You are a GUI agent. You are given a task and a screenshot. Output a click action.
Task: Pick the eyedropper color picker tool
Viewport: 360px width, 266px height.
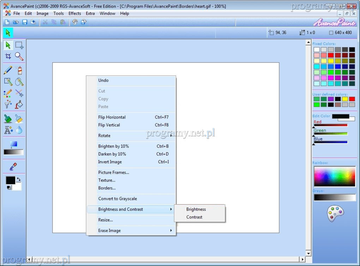(13, 166)
